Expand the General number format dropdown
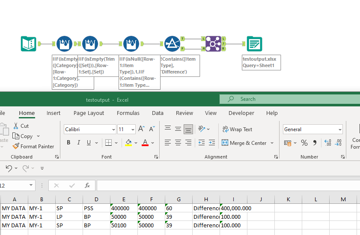 point(340,129)
